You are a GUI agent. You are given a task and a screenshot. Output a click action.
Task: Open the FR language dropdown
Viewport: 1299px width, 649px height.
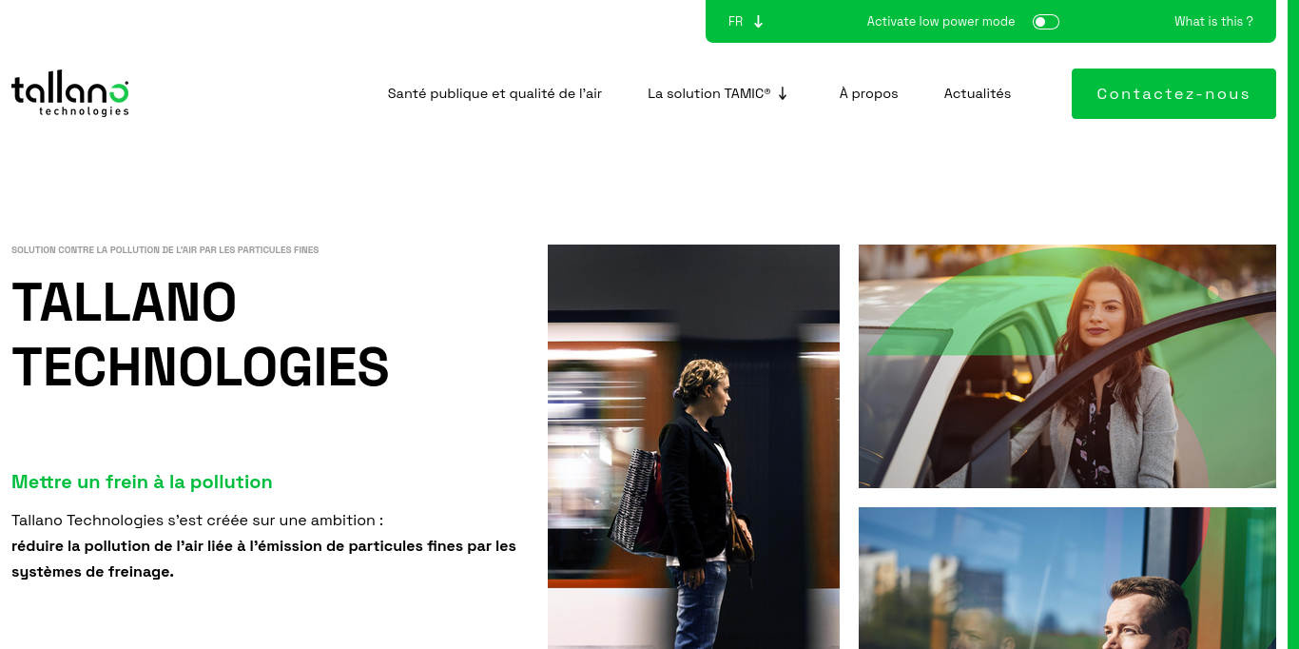tap(746, 22)
